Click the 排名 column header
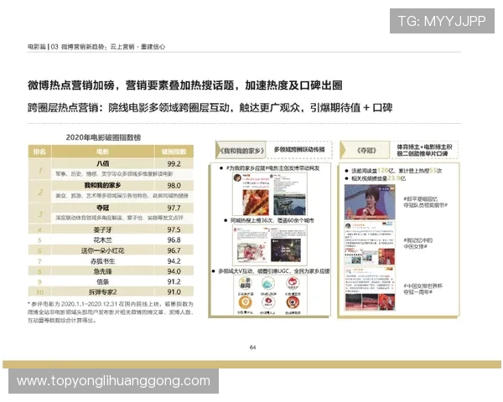 pos(39,152)
